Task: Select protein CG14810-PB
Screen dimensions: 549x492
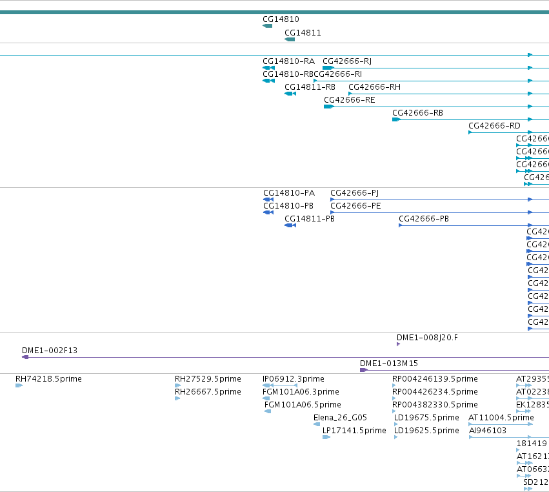Action: [288, 206]
